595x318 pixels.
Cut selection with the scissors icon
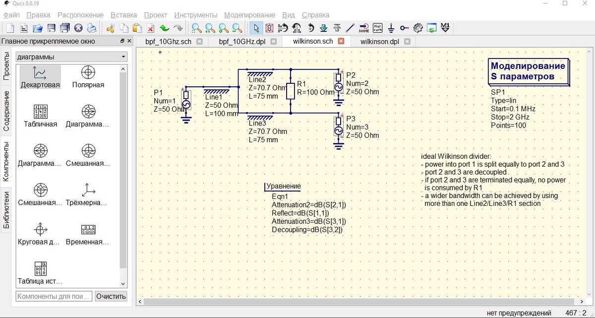(110, 28)
